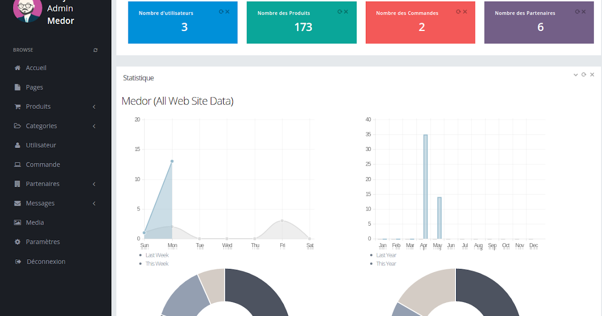Refresh the Browse sidebar menu
The image size is (602, 316).
[x=95, y=50]
